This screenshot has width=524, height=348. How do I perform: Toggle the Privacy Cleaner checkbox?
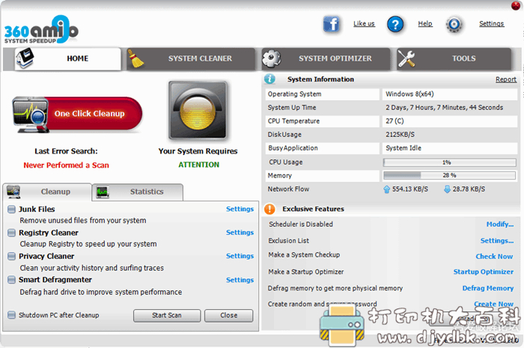click(11, 256)
